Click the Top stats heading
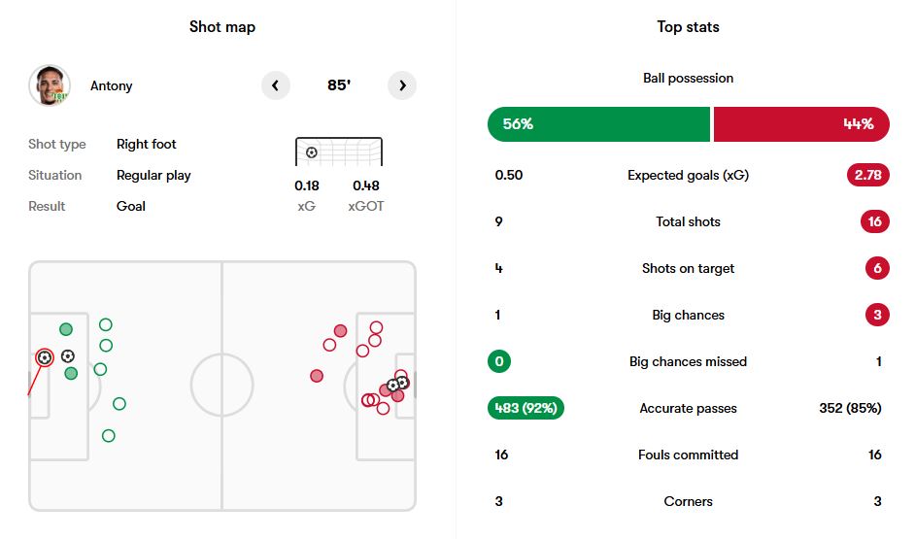 click(688, 27)
